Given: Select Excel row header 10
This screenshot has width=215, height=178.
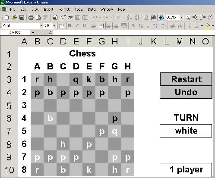Looking at the screenshot, I should pyautogui.click(x=9, y=170).
